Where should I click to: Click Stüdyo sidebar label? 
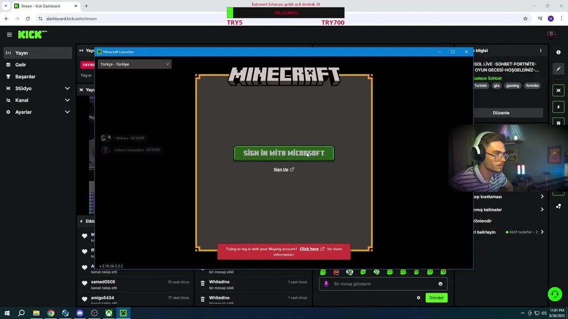pos(24,89)
